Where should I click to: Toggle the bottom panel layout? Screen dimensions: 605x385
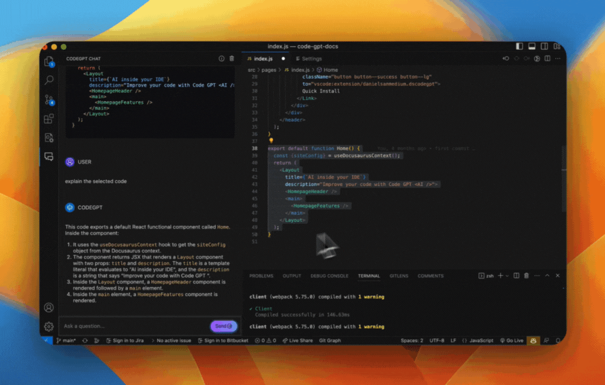(x=532, y=46)
